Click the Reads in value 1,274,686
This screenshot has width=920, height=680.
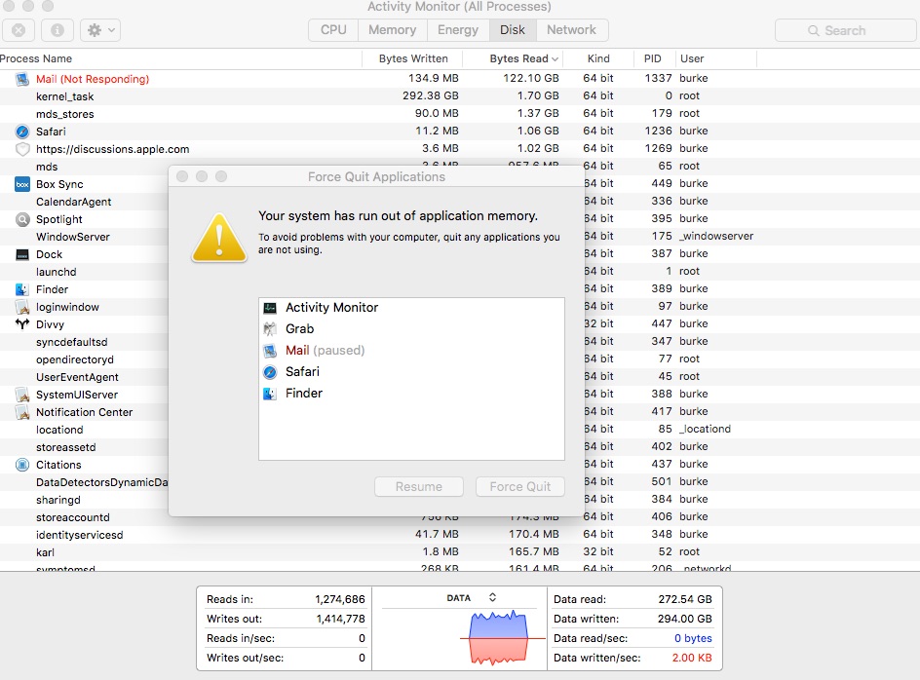tap(340, 599)
